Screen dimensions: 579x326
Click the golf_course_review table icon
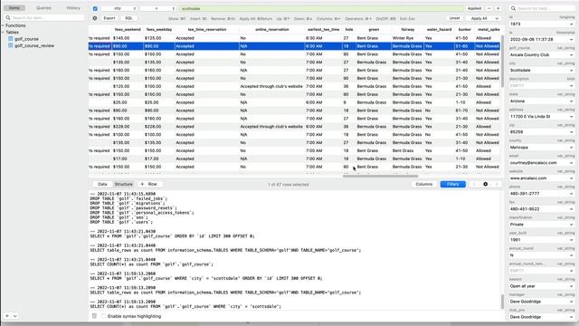point(10,45)
